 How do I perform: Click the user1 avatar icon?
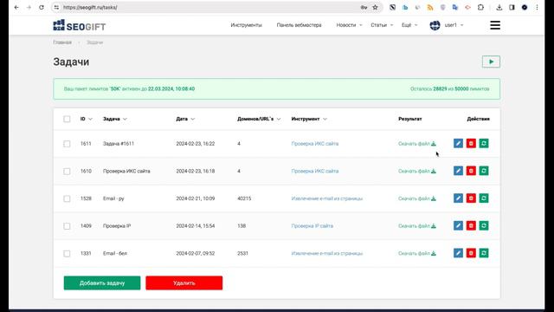pyautogui.click(x=435, y=25)
